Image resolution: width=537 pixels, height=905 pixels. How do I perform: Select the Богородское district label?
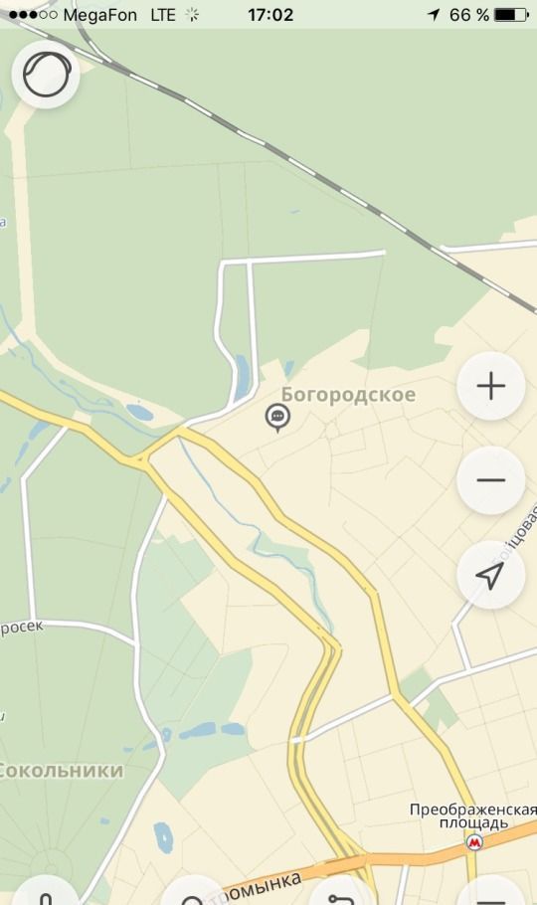[348, 395]
